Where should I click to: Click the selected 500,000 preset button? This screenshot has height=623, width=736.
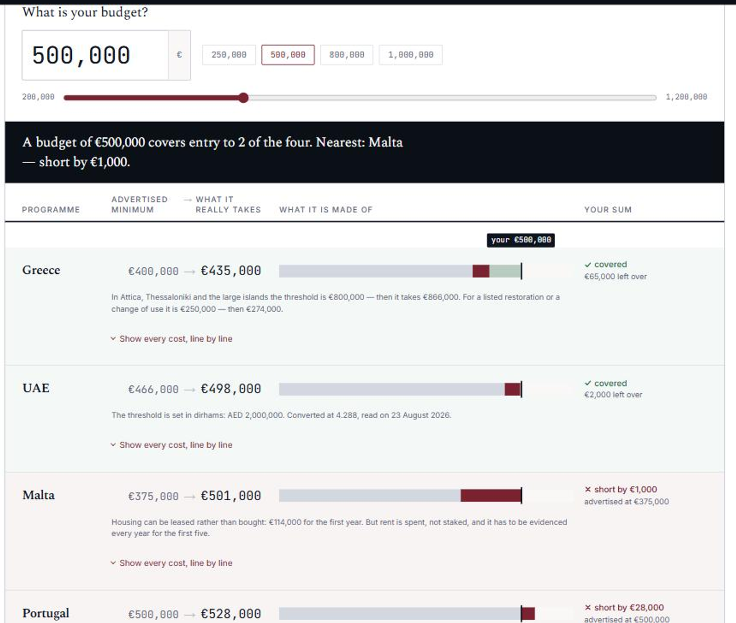288,55
